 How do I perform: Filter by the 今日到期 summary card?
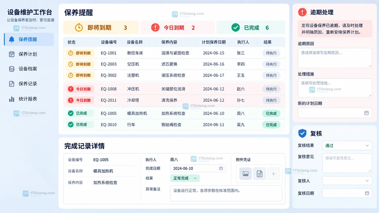[x=177, y=27]
